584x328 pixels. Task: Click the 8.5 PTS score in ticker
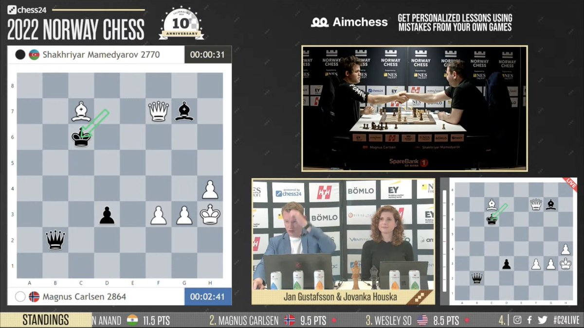click(x=445, y=320)
